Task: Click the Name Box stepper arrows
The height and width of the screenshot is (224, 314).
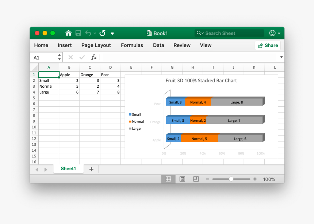Action: coord(59,57)
